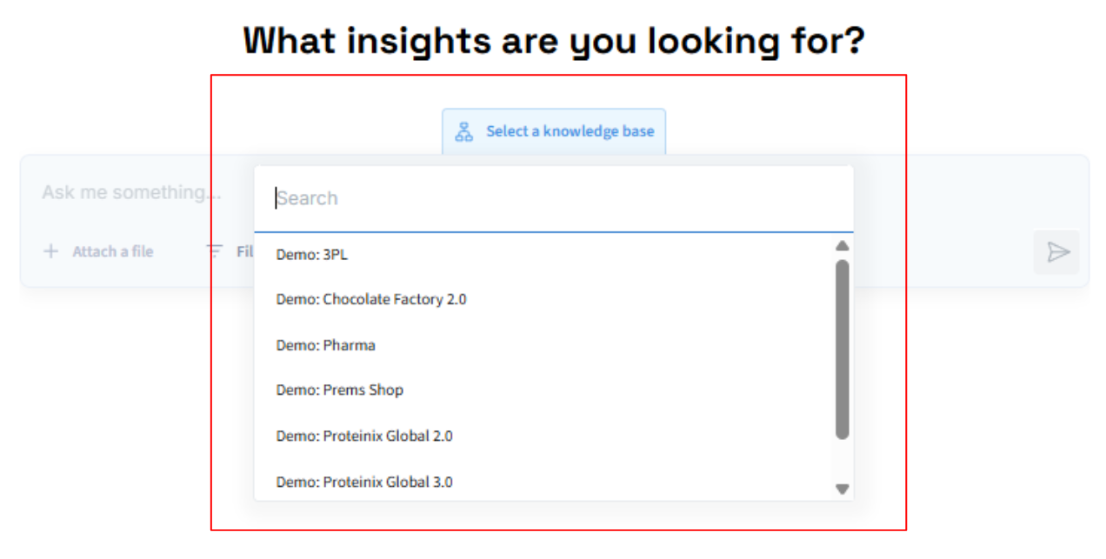
Task: Open the filter lines icon
Action: click(x=214, y=251)
